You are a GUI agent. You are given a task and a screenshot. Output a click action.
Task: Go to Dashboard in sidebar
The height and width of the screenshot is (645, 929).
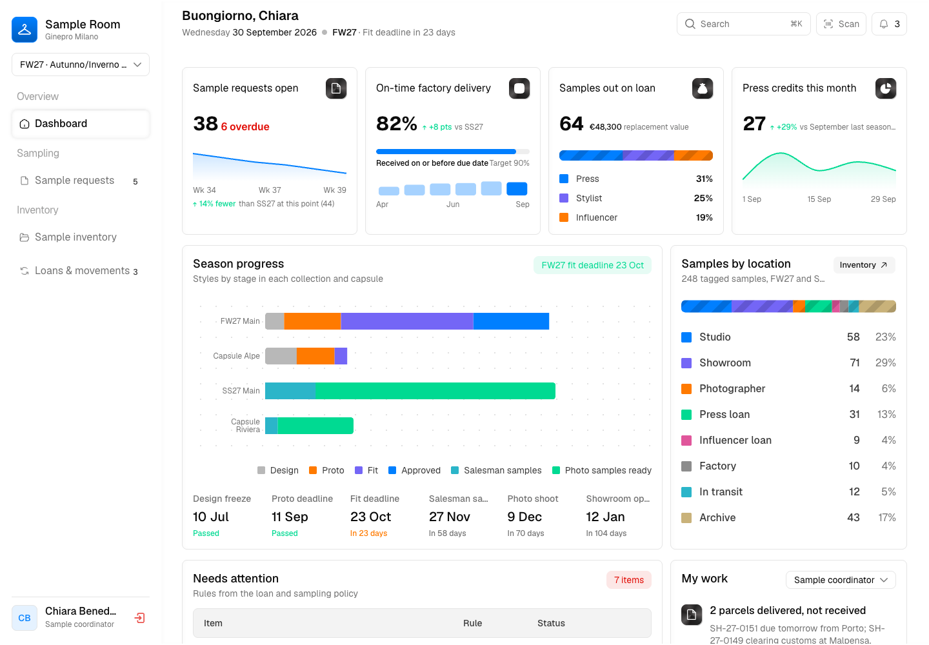(81, 124)
